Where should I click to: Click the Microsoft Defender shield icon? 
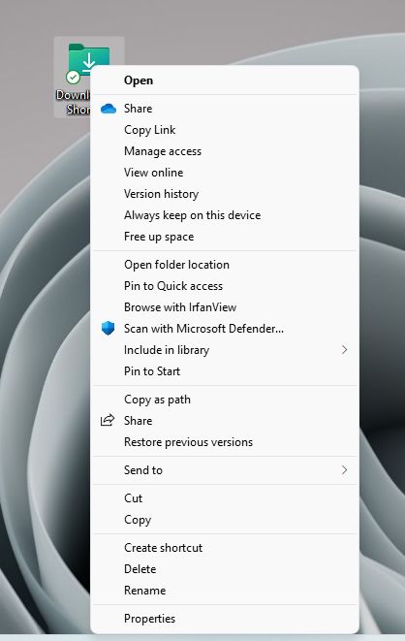108,329
